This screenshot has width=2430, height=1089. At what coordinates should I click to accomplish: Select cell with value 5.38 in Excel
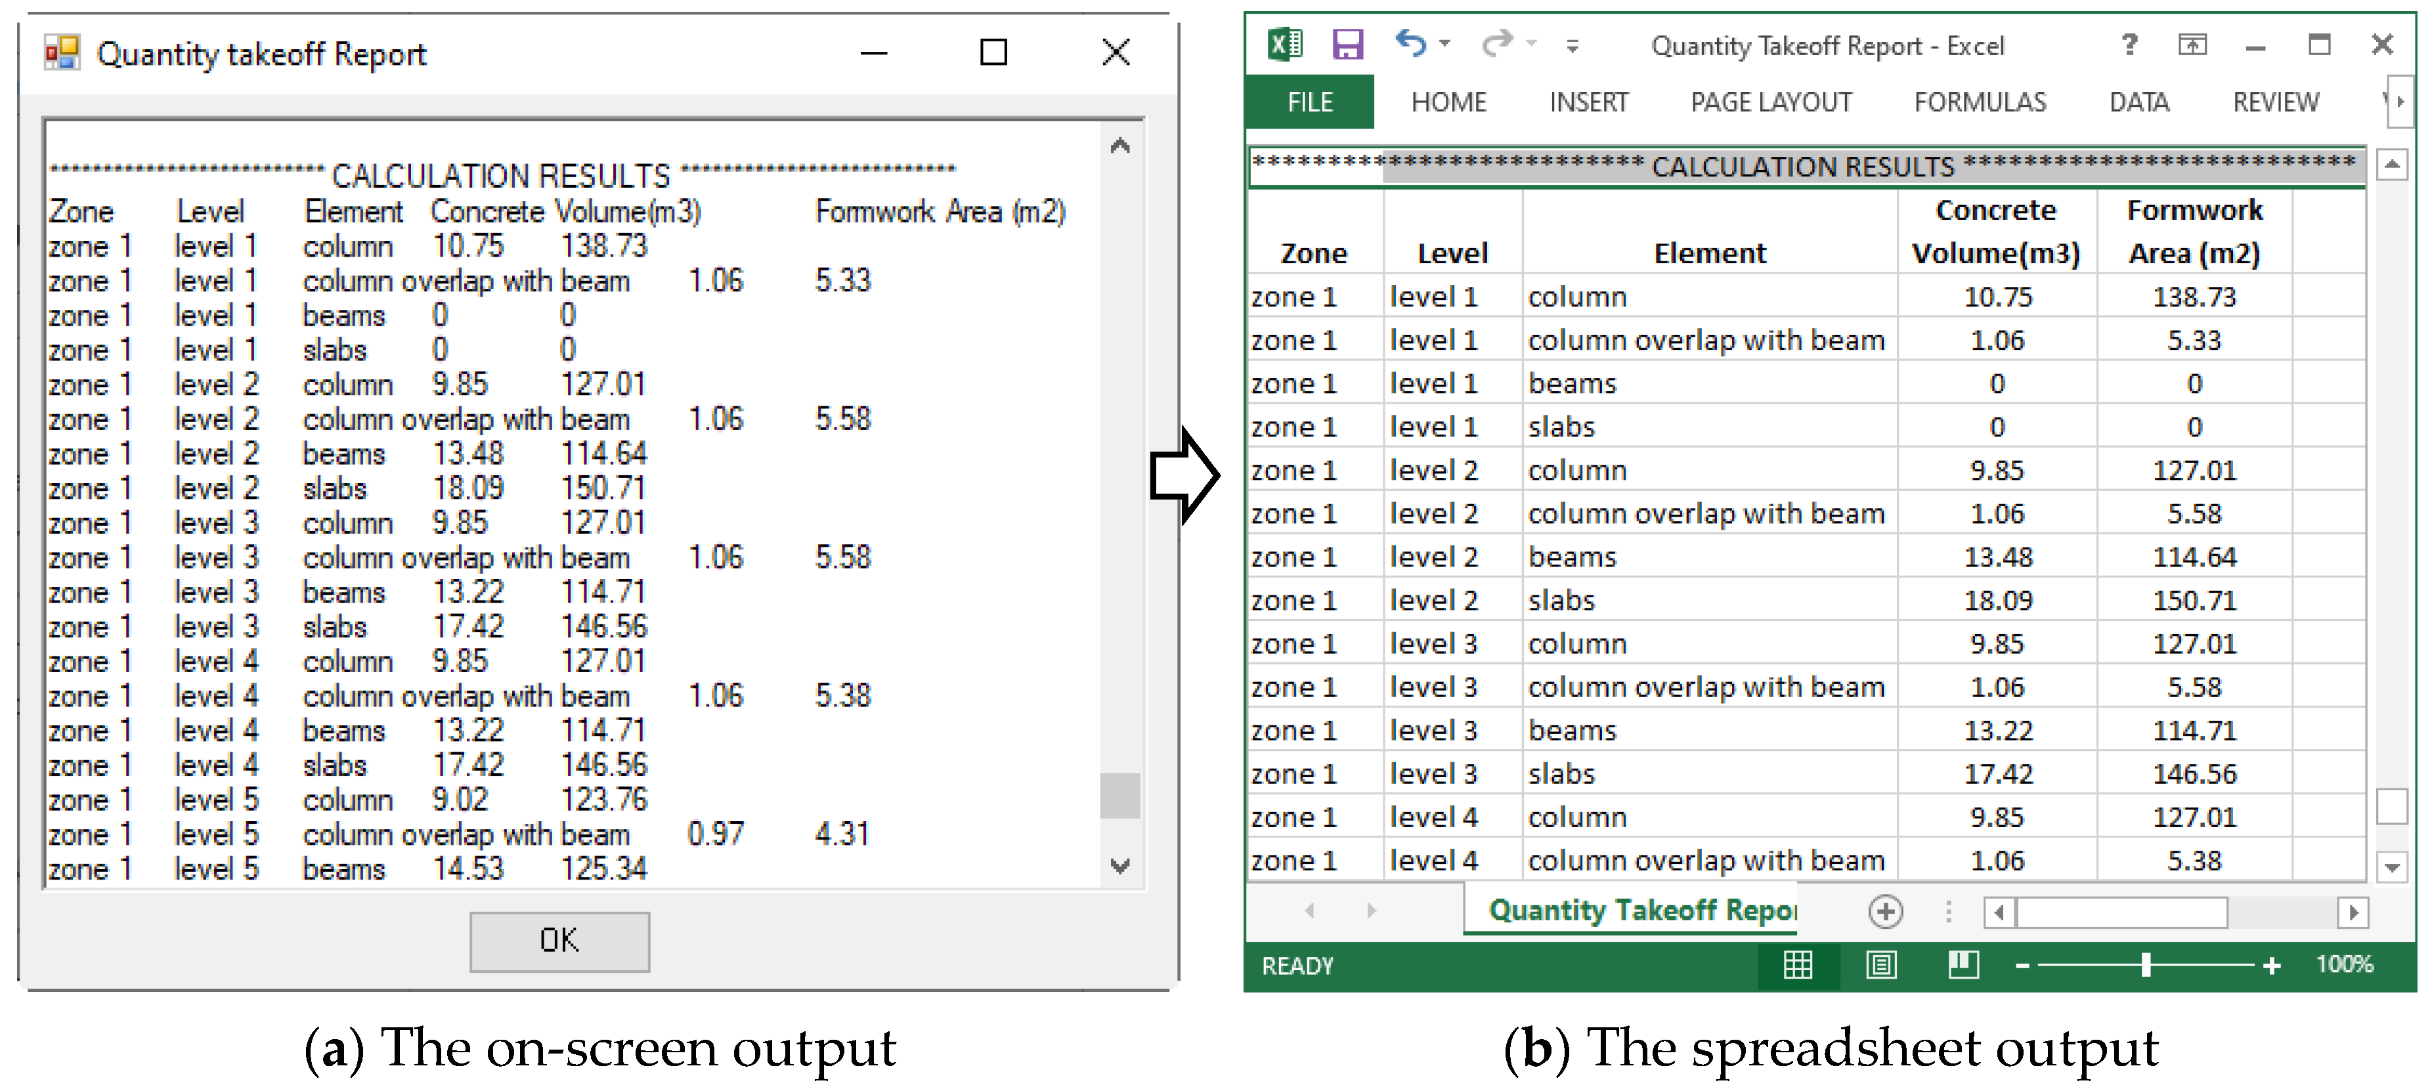(2194, 860)
